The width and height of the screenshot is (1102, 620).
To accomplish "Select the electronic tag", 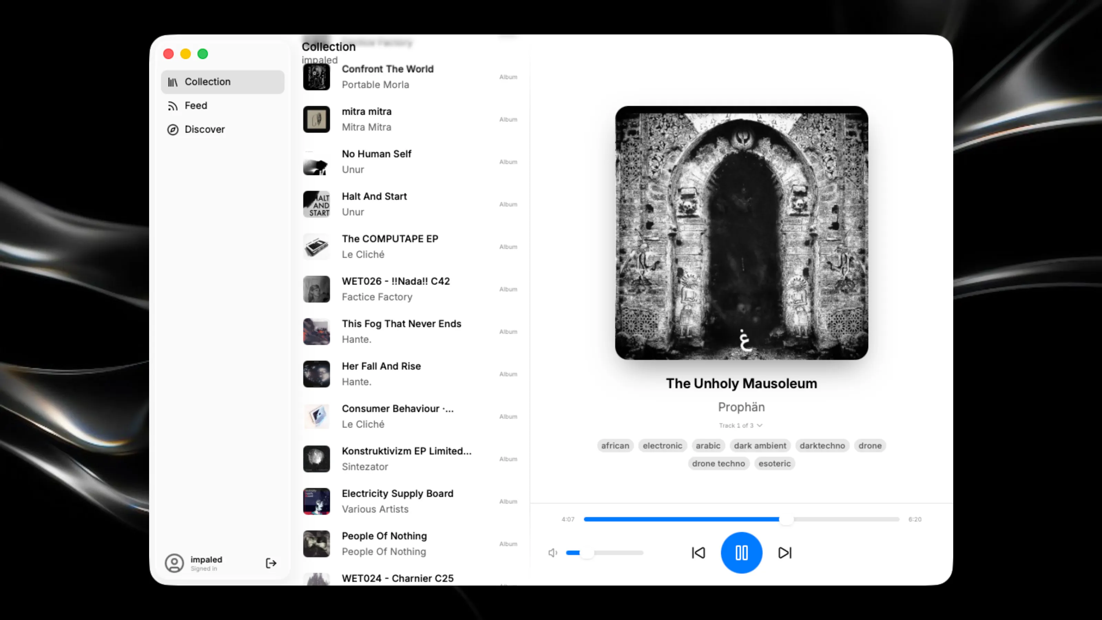I will pos(662,445).
